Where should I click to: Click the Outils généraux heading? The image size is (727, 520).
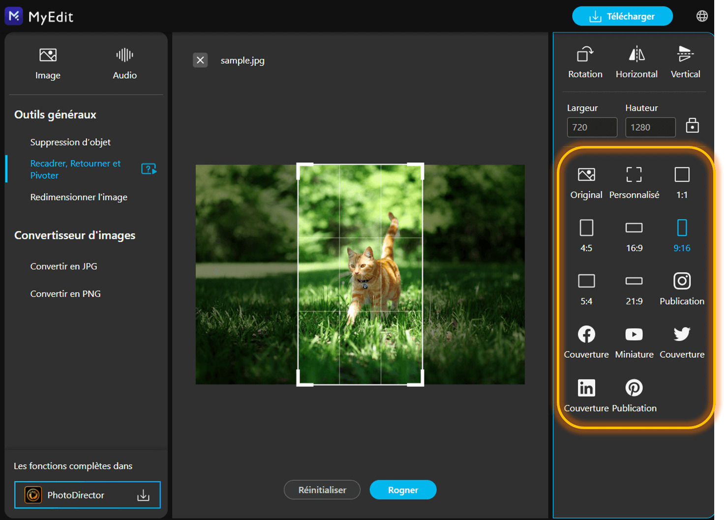point(55,115)
